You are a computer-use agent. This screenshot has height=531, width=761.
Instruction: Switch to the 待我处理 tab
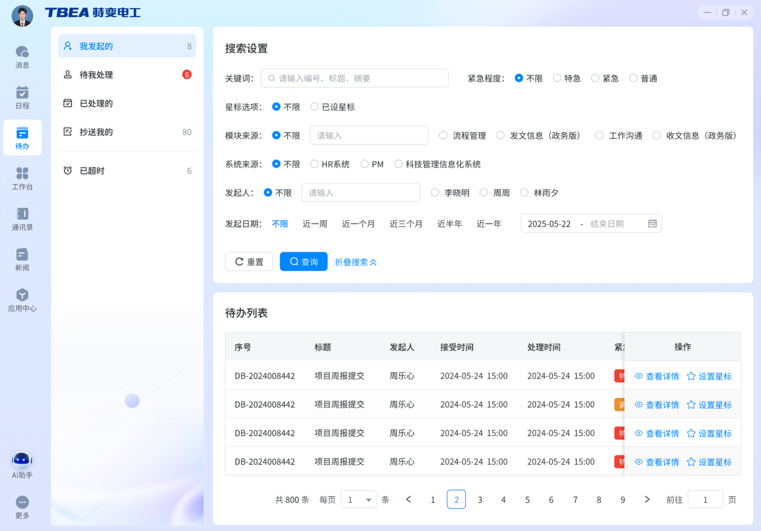pyautogui.click(x=96, y=75)
